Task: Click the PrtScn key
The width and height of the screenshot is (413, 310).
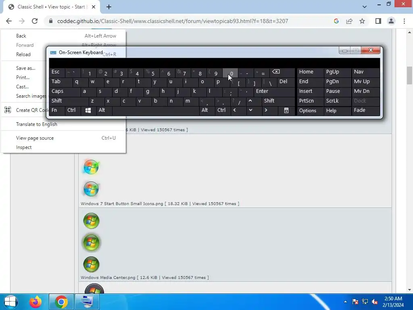Action: (310, 101)
